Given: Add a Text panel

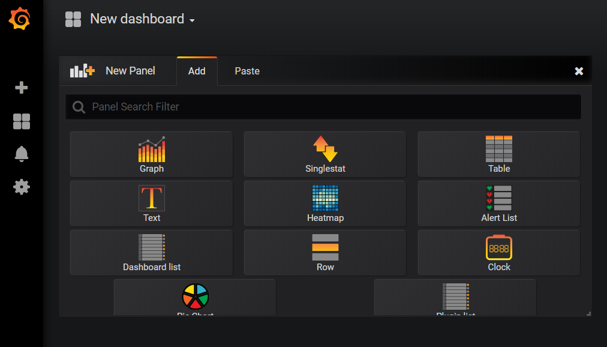Looking at the screenshot, I should point(151,204).
